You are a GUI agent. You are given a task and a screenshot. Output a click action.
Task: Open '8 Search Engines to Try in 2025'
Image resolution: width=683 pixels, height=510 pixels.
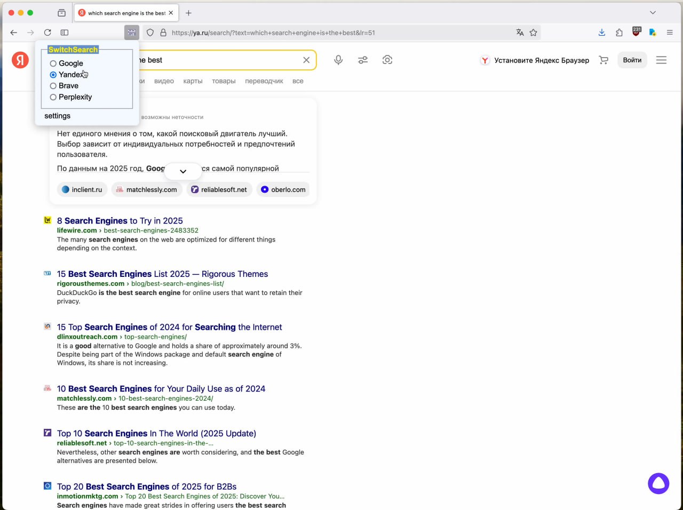point(120,221)
